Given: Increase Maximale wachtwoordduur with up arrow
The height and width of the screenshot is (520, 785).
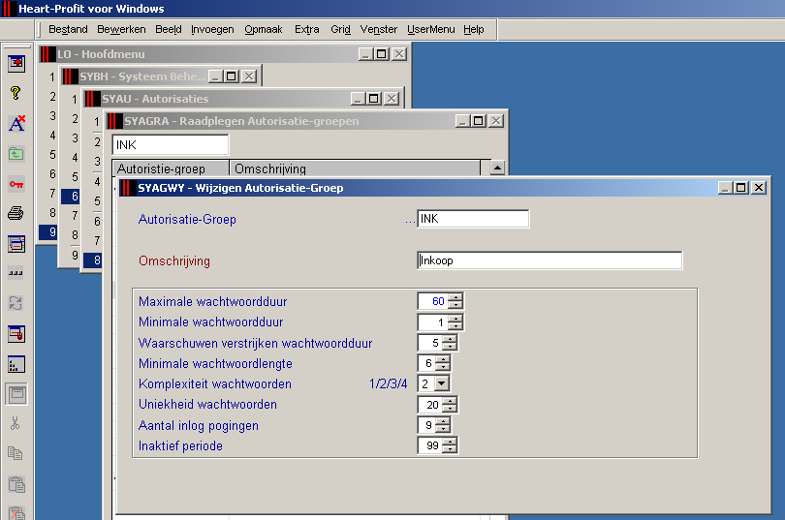Looking at the screenshot, I should pyautogui.click(x=455, y=297).
